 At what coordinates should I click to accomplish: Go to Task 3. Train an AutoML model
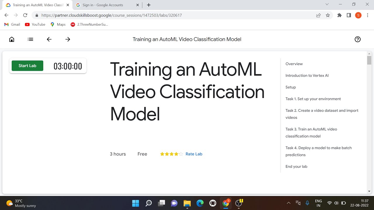(x=311, y=133)
